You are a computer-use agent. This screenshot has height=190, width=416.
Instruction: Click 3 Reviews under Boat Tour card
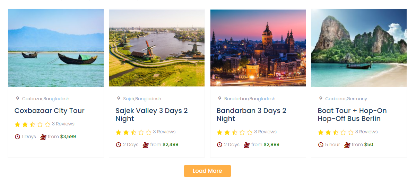(x=366, y=132)
